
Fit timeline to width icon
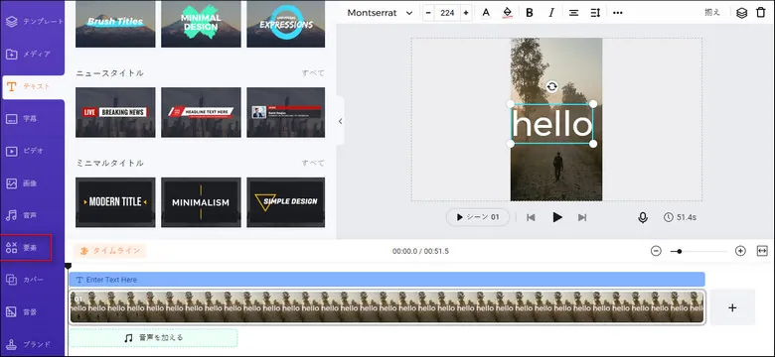click(762, 251)
